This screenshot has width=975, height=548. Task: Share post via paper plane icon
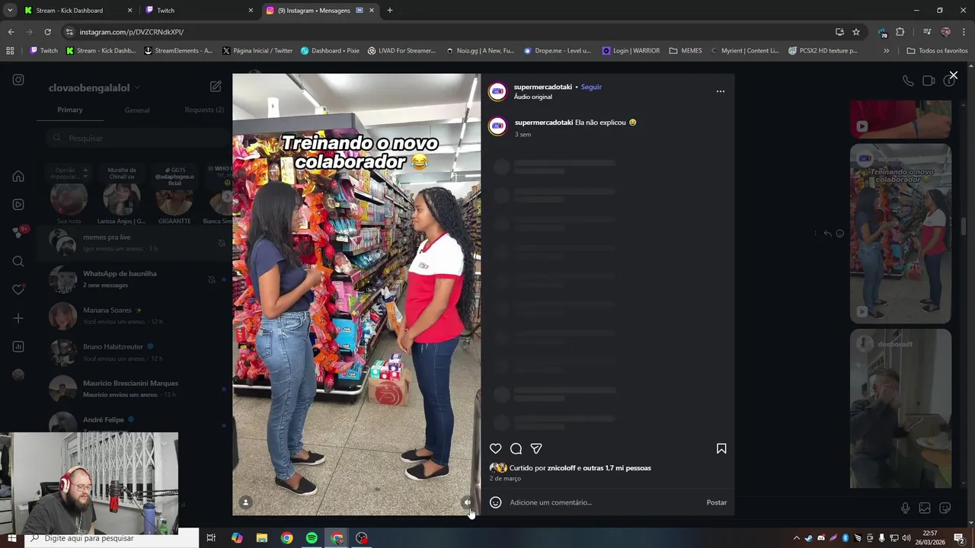point(536,449)
